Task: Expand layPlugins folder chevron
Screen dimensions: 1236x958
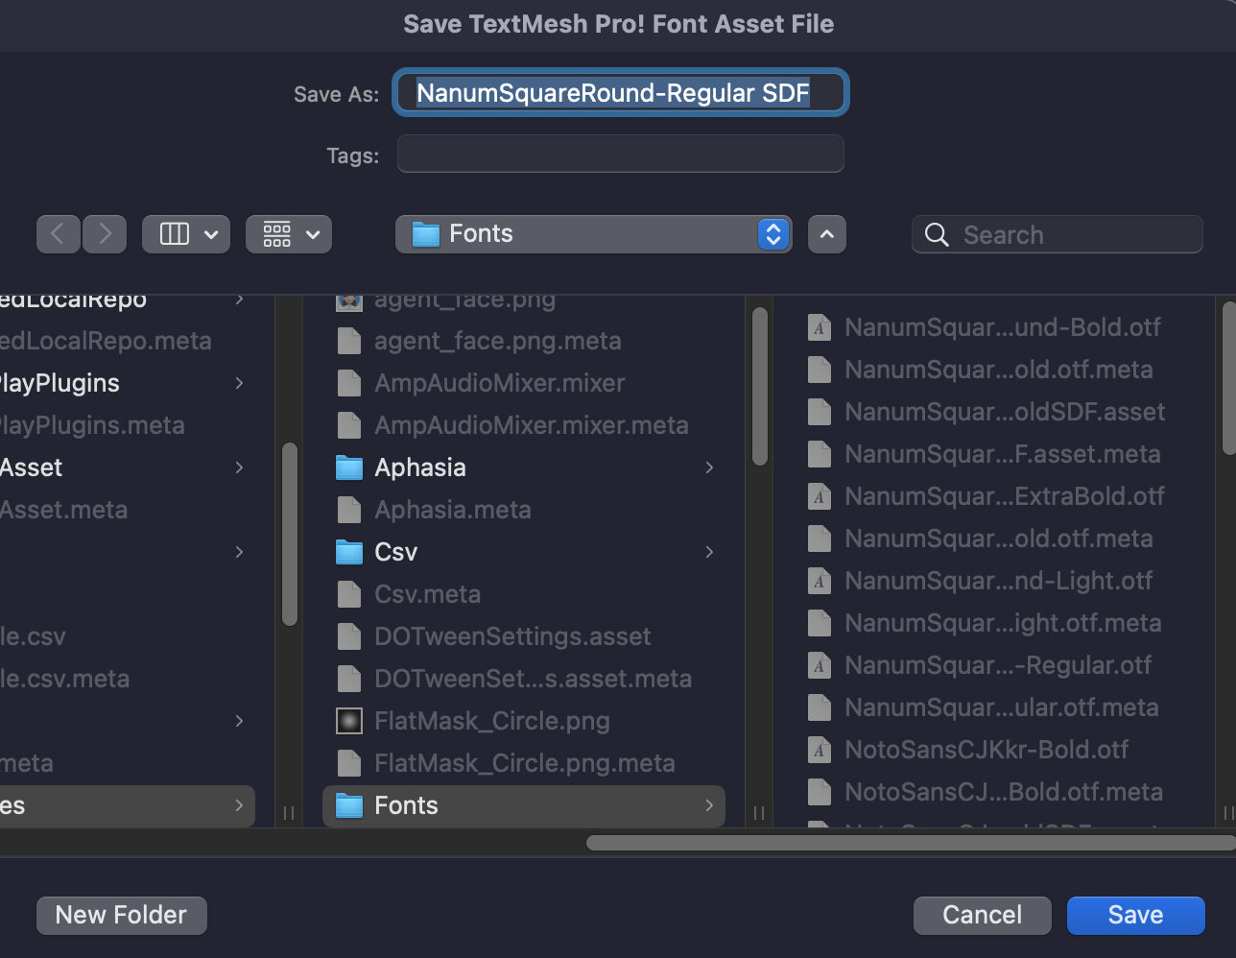Action: tap(239, 383)
